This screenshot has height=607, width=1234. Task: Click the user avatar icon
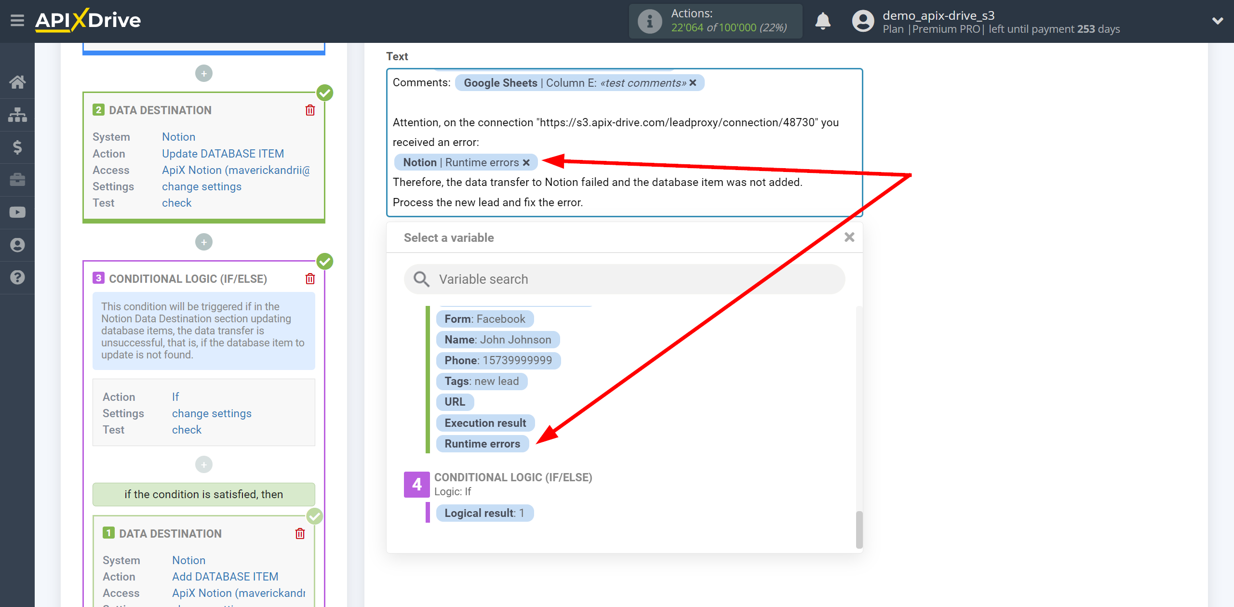[863, 21]
